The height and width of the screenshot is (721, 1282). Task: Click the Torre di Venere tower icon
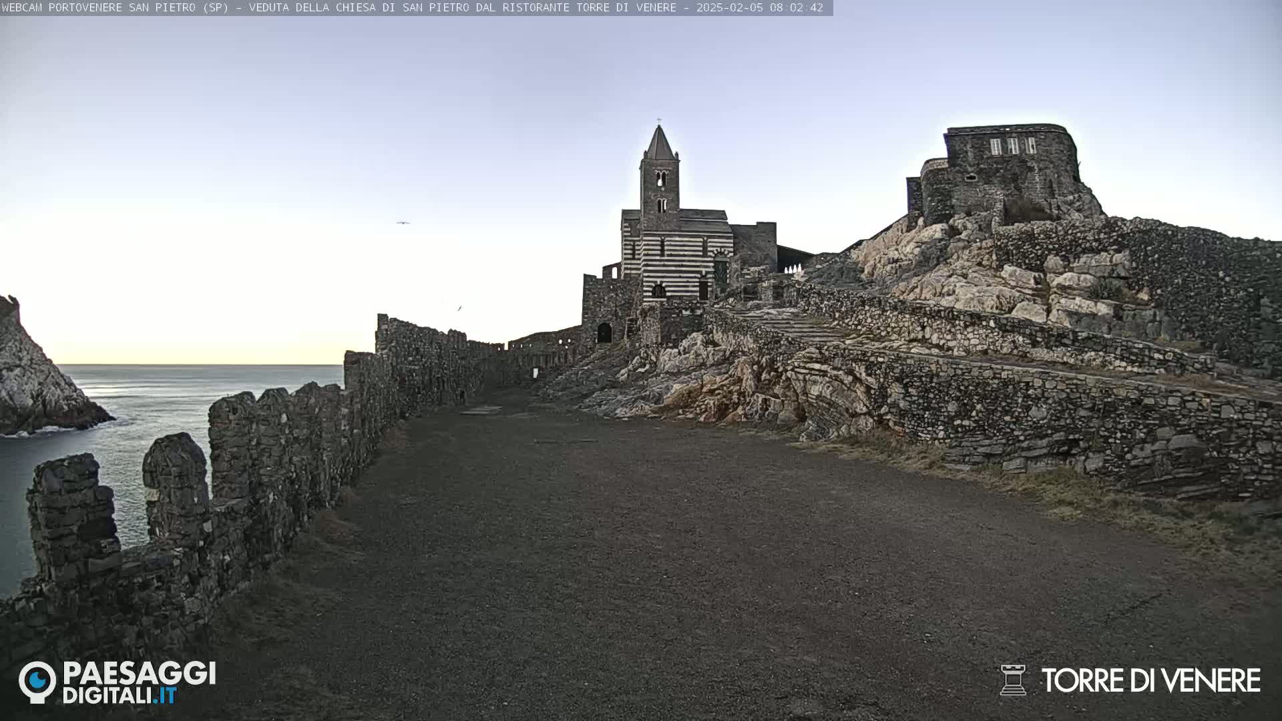coord(1013,680)
